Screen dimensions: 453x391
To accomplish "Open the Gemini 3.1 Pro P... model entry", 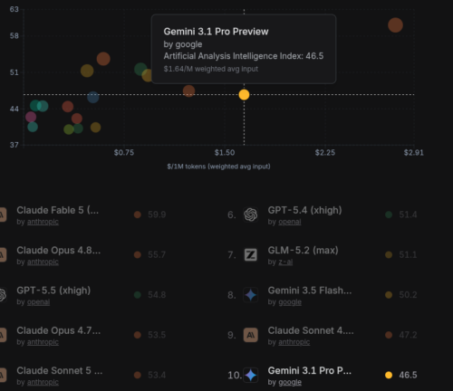I will pos(310,370).
